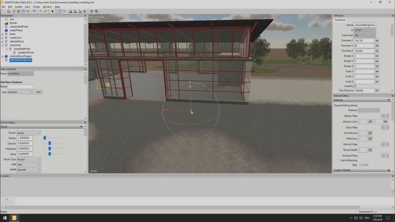Select the areaStartPoint node
This screenshot has width=395, height=222.
22,49
